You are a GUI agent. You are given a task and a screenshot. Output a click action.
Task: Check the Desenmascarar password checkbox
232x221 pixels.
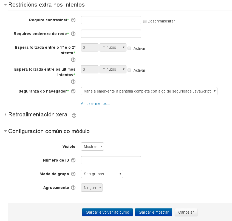(145, 21)
